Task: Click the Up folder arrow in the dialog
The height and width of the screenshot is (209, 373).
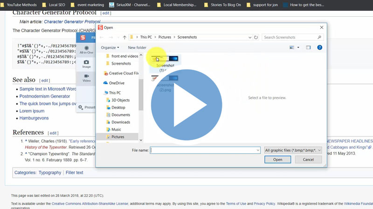Action: (x=124, y=37)
